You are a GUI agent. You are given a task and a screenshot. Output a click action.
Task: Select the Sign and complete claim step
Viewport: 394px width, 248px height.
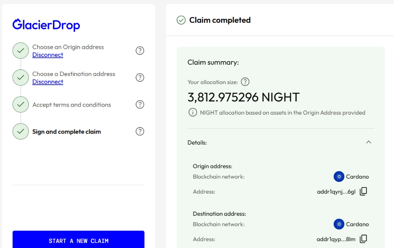(67, 131)
